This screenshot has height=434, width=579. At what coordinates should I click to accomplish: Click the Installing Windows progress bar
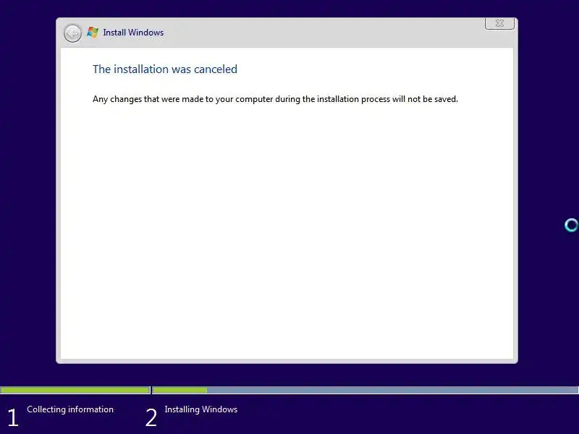coord(365,390)
